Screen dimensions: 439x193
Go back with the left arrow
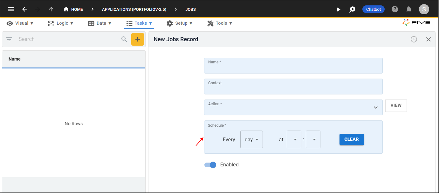tap(25, 9)
